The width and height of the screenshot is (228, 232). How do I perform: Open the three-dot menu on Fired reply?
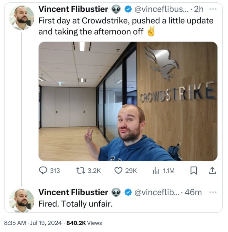tap(213, 192)
